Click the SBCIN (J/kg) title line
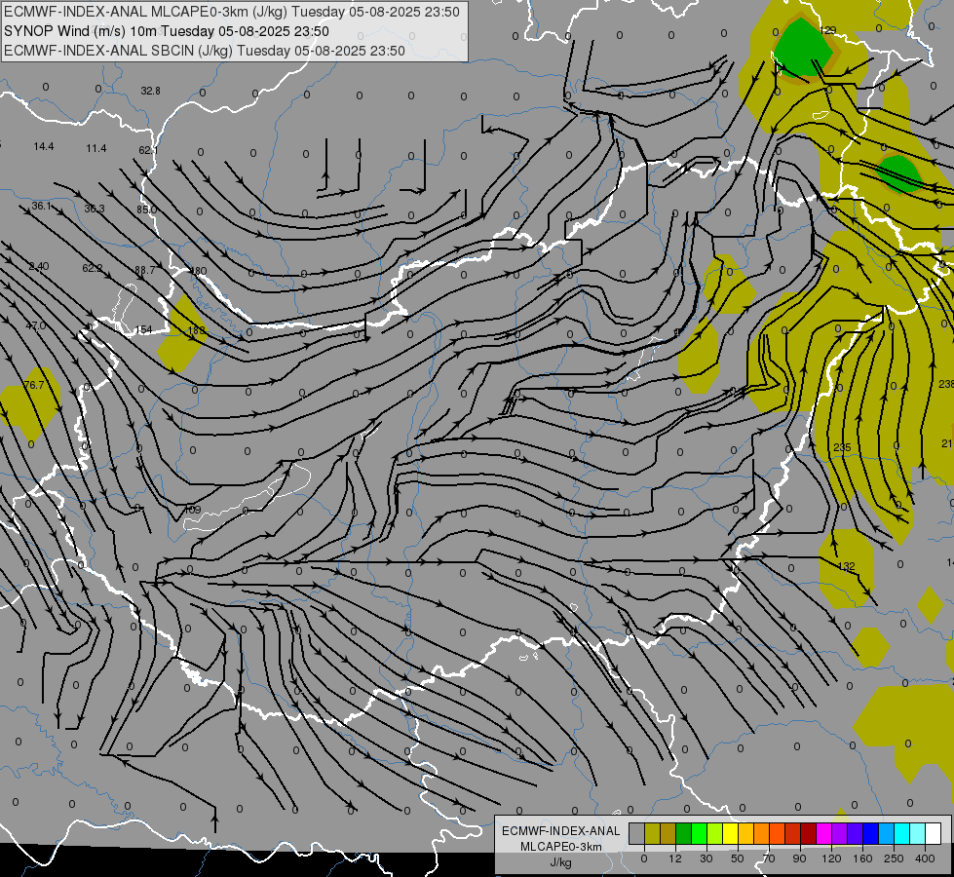This screenshot has width=954, height=877. [205, 51]
